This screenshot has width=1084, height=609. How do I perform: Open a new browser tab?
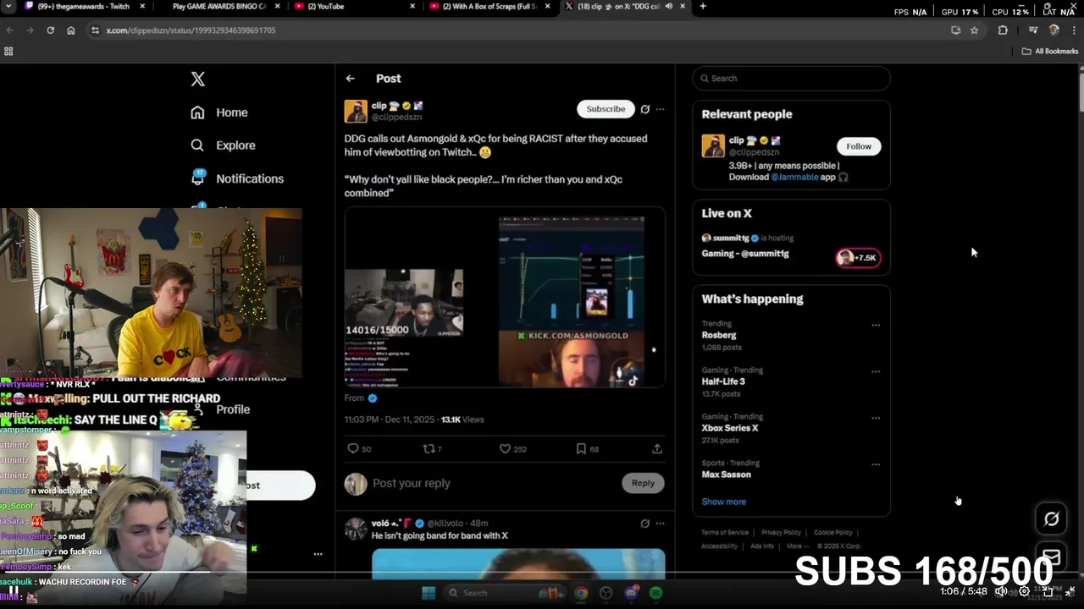tap(703, 6)
